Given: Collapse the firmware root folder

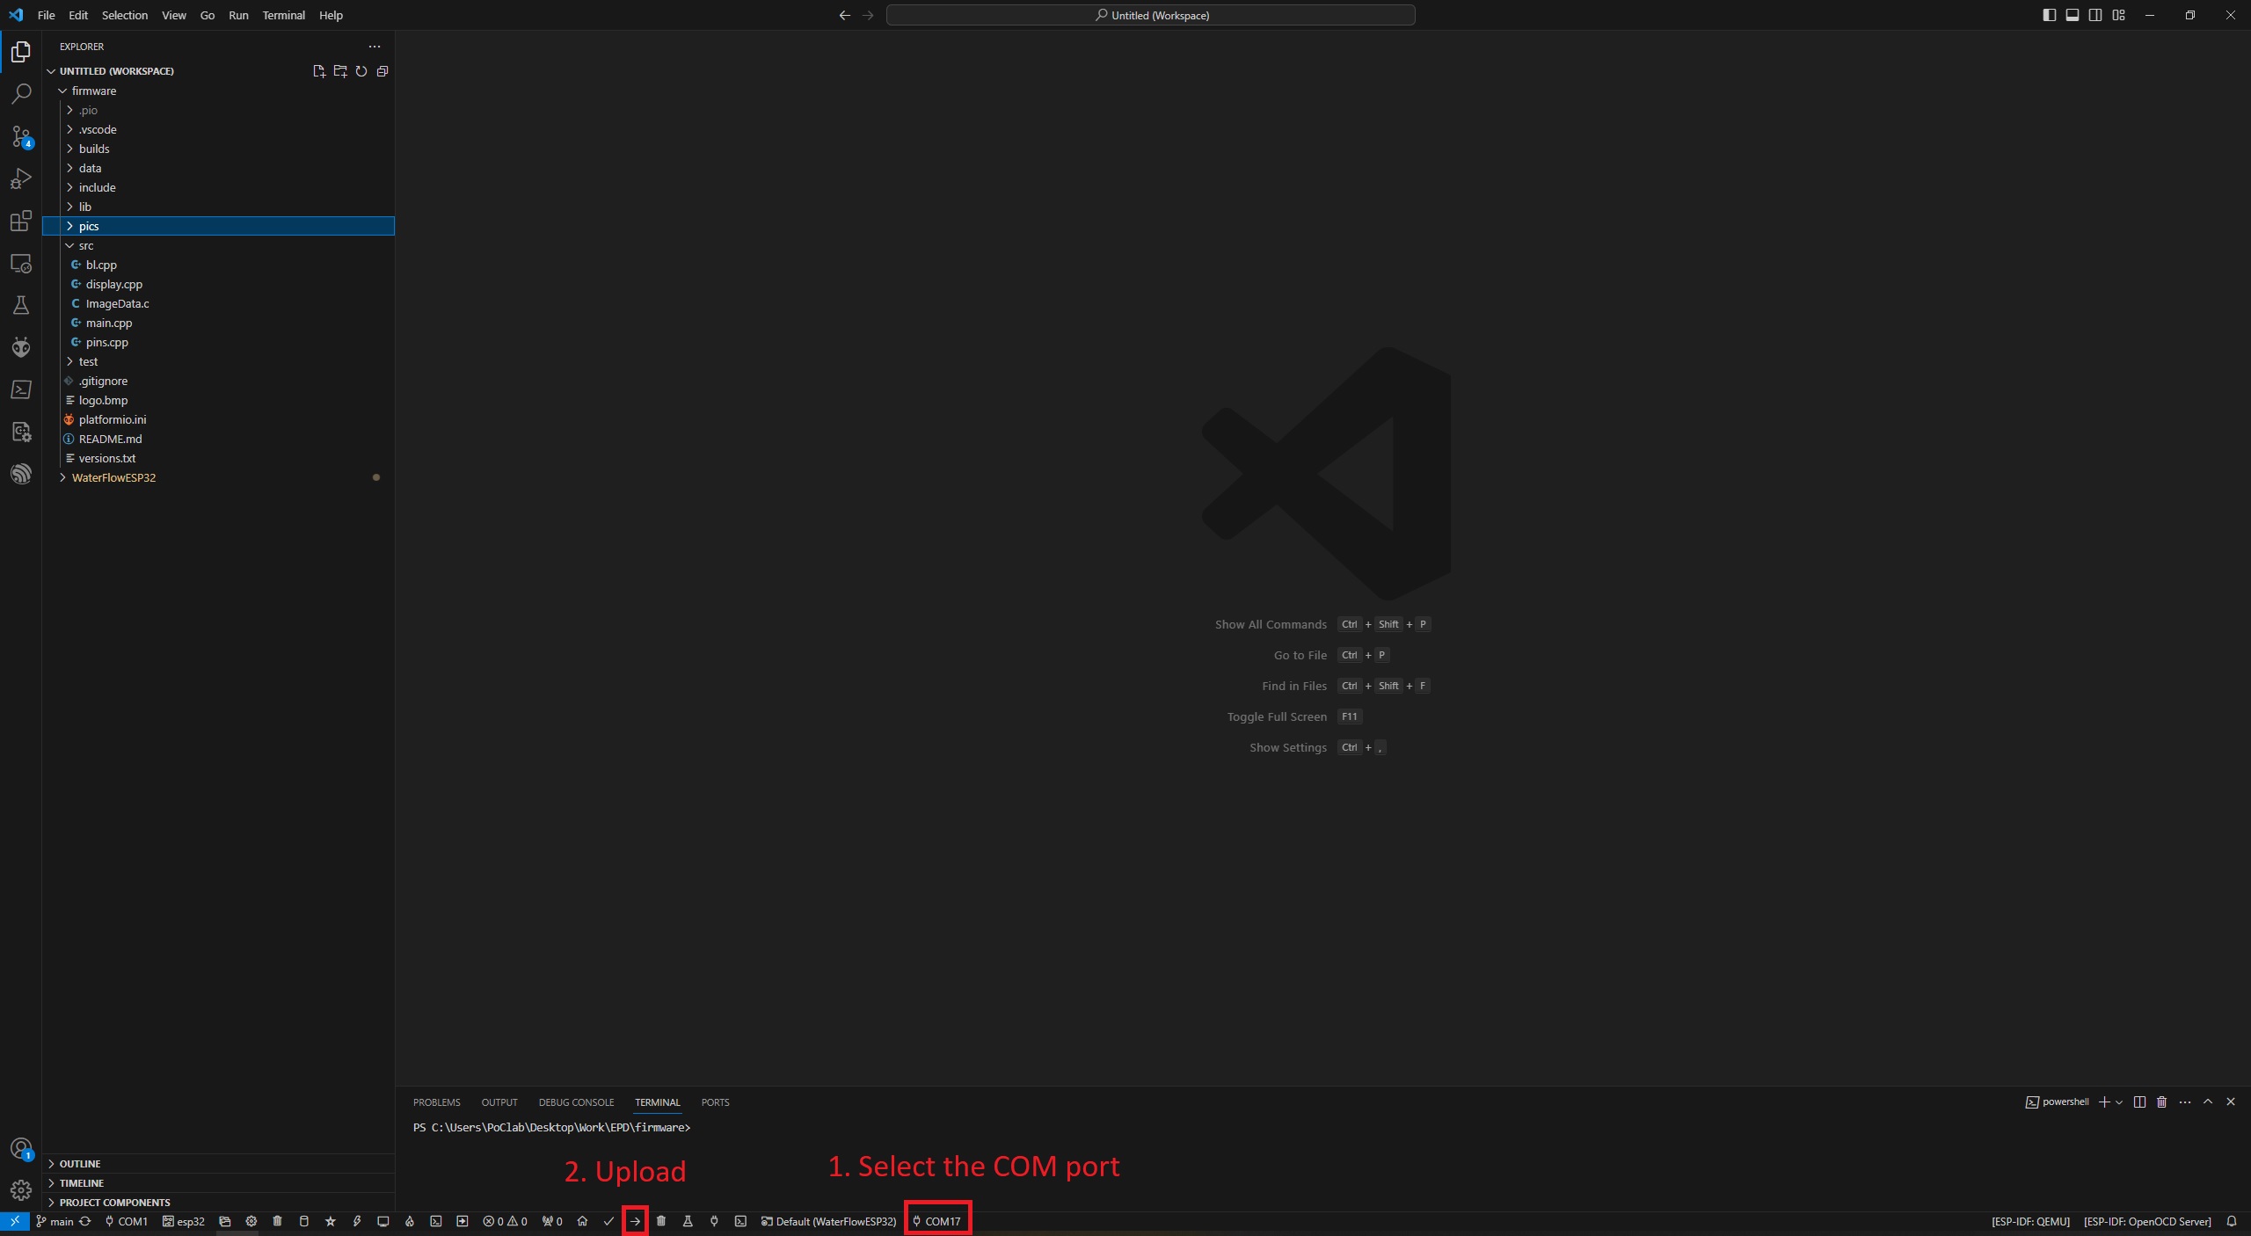Looking at the screenshot, I should [x=218, y=91].
